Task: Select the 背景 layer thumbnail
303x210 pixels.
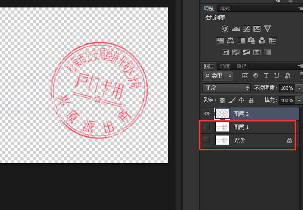Action: (x=222, y=140)
